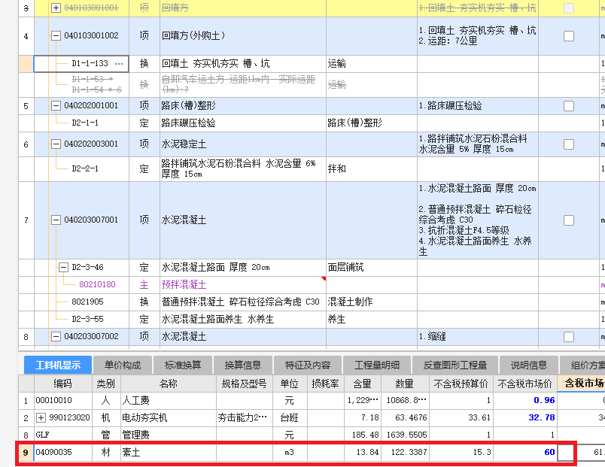
Task: Select tree item D1-1-133
Action: pyautogui.click(x=90, y=64)
